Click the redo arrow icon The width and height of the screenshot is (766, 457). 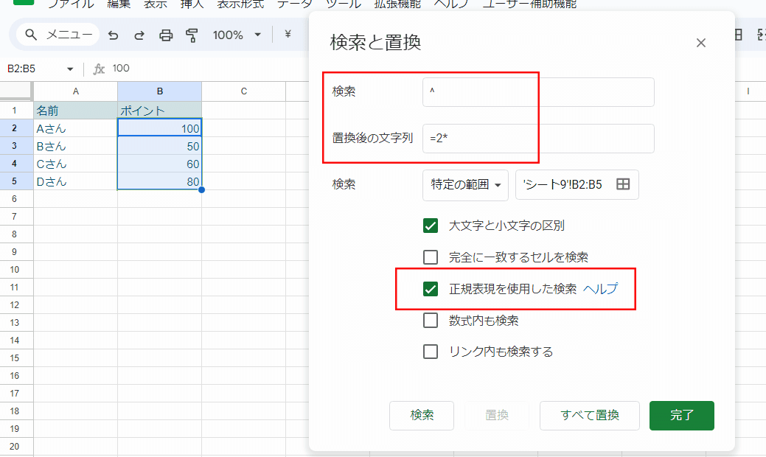click(139, 35)
